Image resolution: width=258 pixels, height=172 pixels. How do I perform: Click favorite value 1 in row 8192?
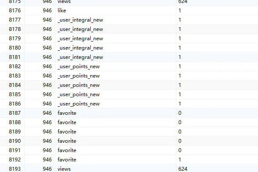(x=180, y=160)
